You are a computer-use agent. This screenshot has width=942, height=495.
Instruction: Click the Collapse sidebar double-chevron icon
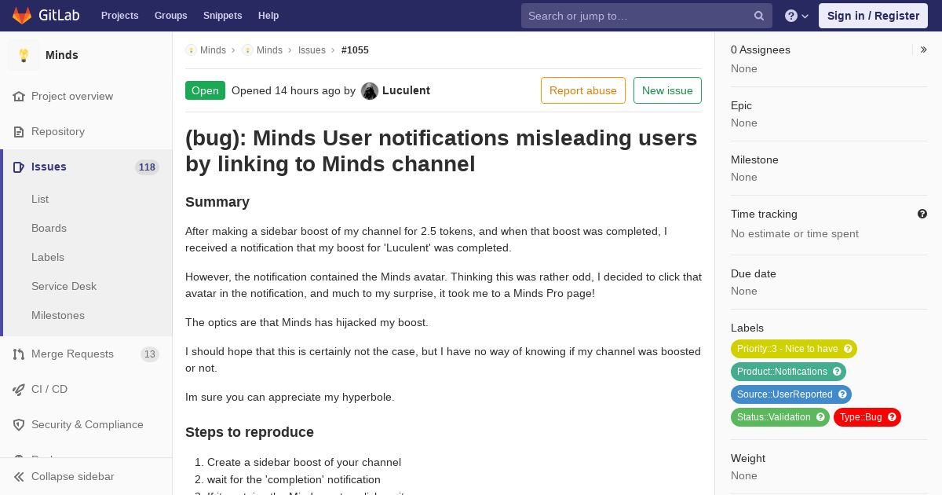[19, 476]
